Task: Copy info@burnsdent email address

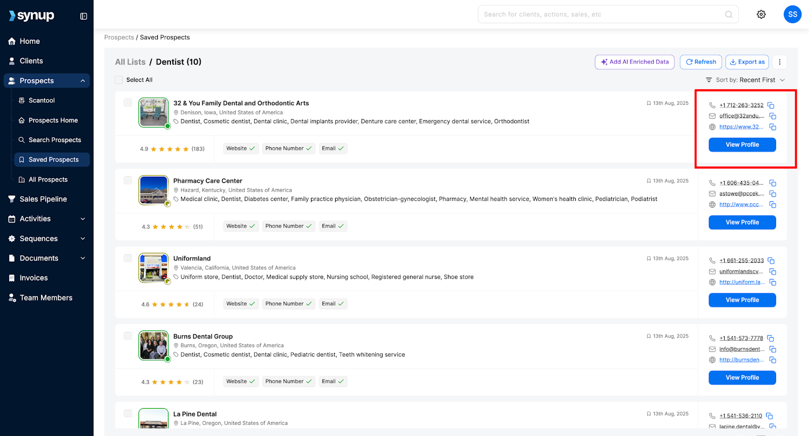Action: tap(773, 349)
